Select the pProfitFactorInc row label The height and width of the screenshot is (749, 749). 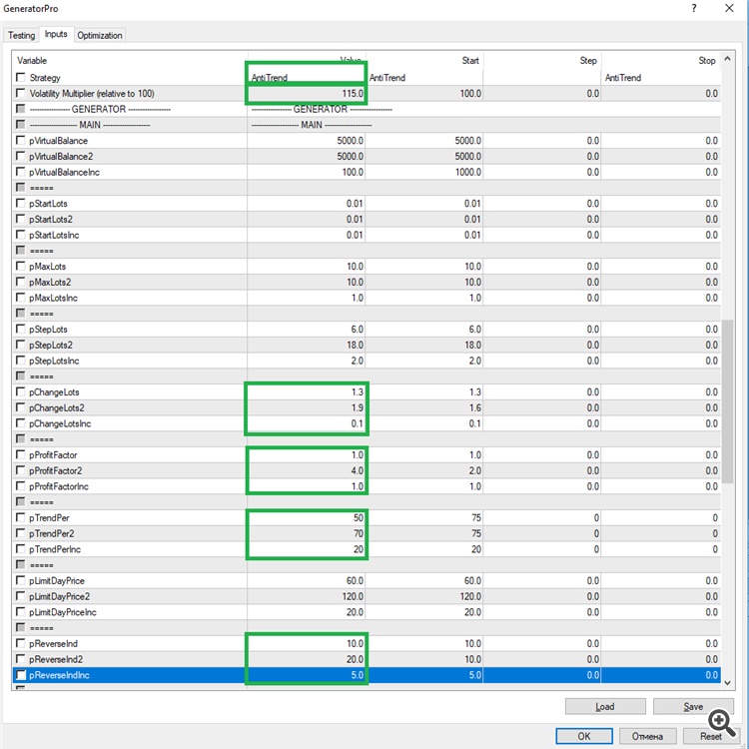coord(59,486)
